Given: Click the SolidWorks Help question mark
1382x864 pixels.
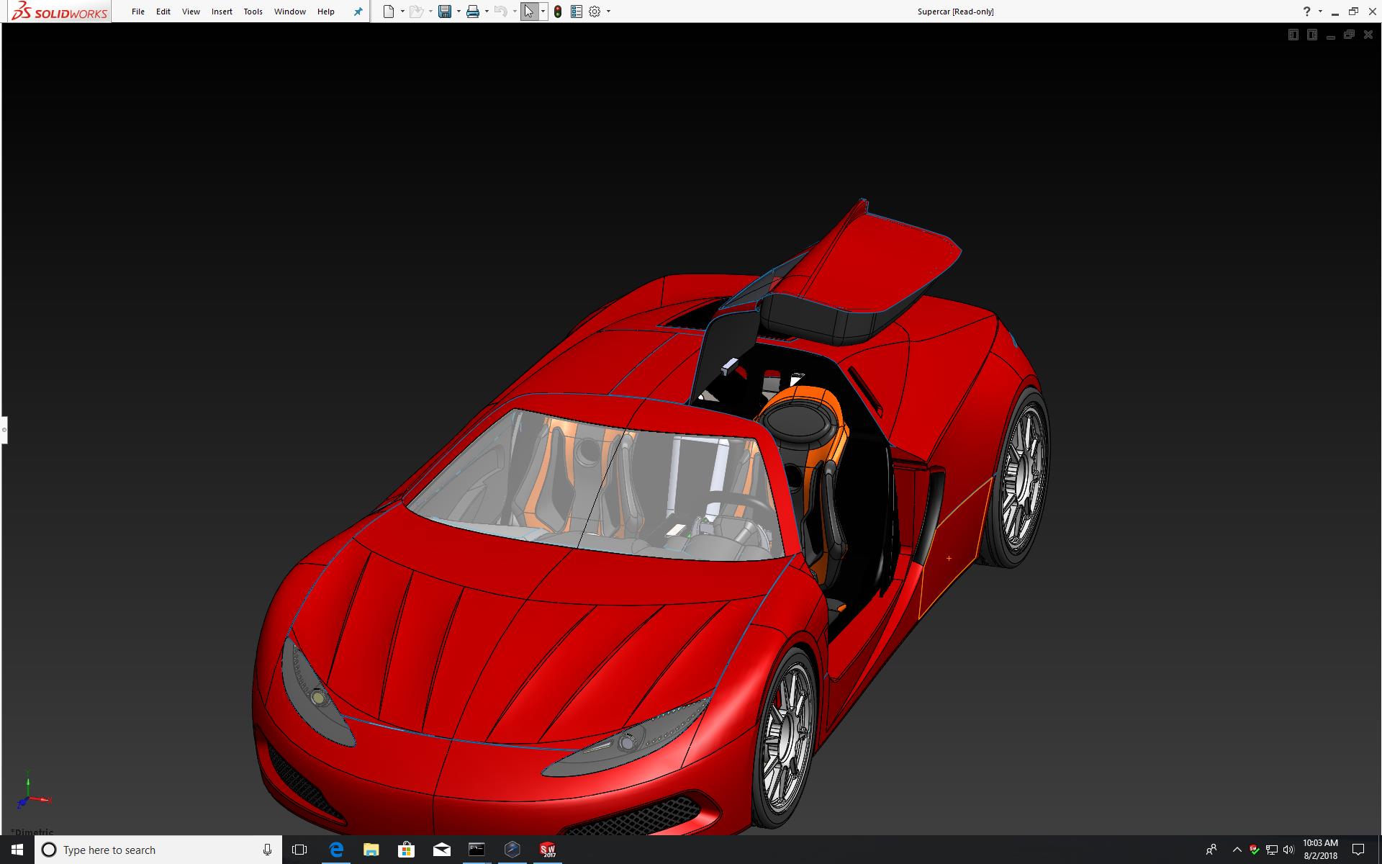Looking at the screenshot, I should 1306,12.
